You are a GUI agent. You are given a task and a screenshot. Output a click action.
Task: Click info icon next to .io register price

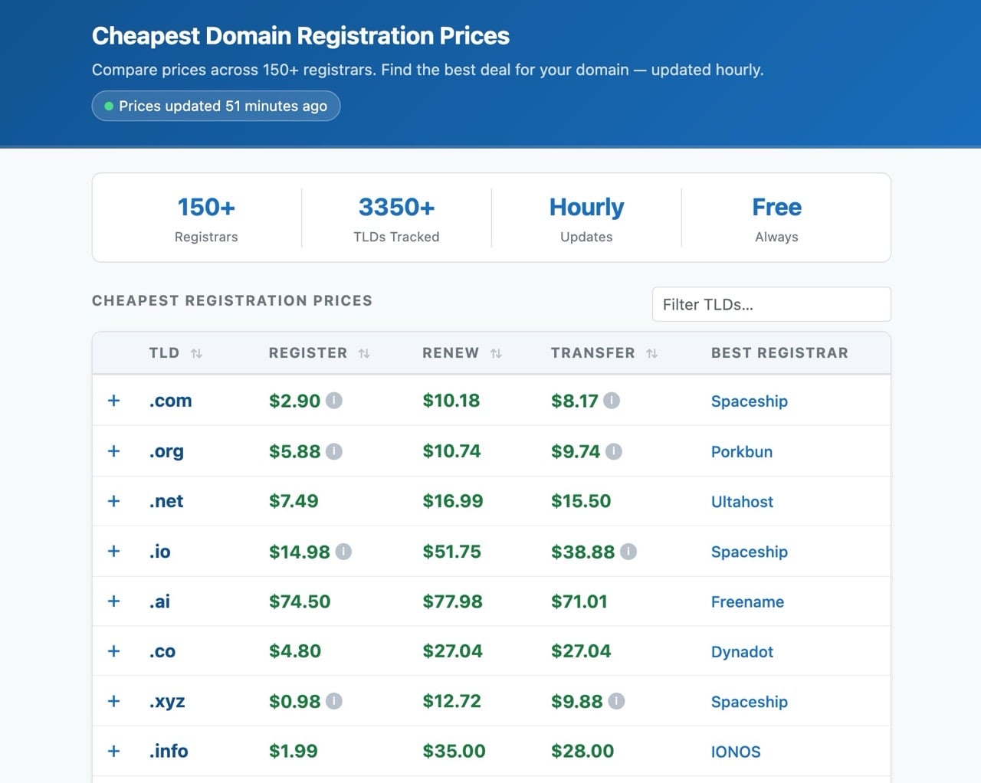(x=343, y=552)
